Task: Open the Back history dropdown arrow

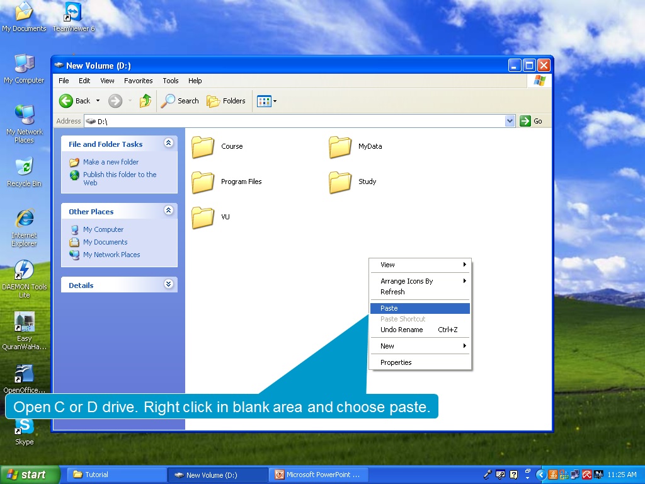Action: 98,101
